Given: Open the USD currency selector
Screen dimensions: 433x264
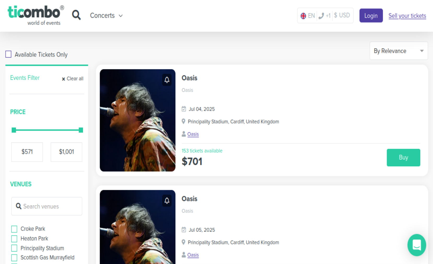Looking at the screenshot, I should click(x=342, y=15).
